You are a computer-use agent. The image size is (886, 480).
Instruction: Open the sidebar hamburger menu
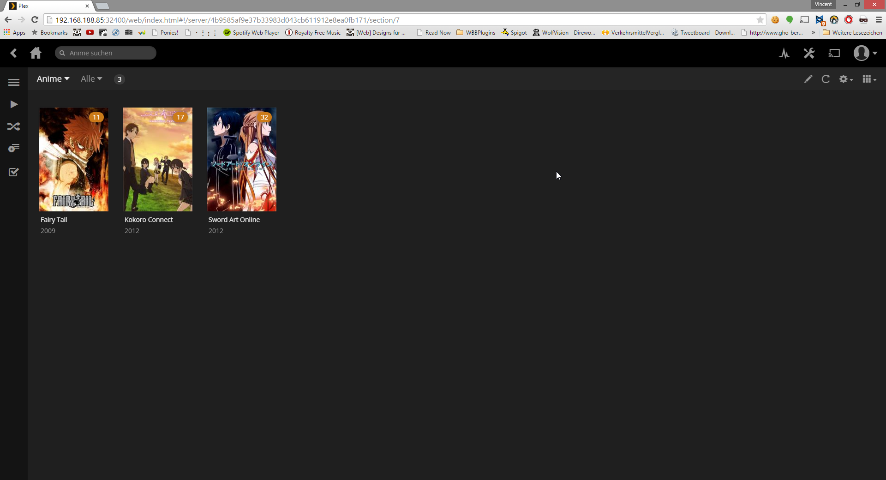(14, 83)
